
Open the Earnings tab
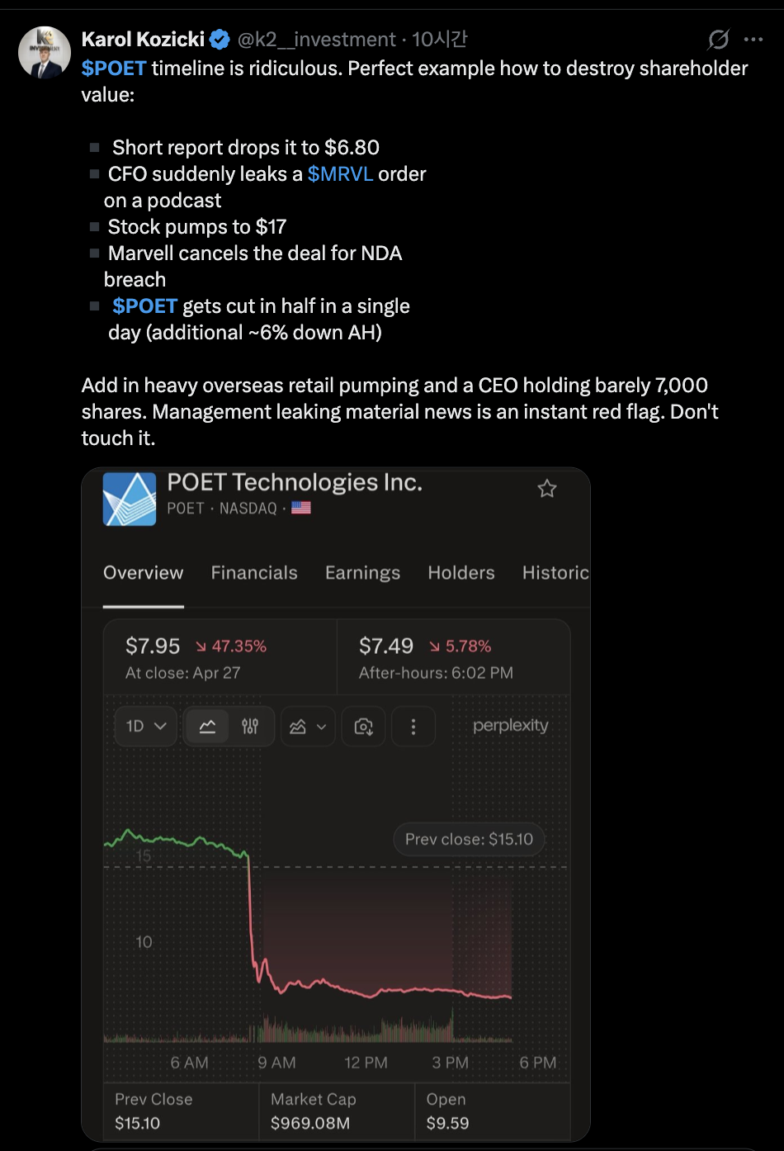[x=362, y=573]
